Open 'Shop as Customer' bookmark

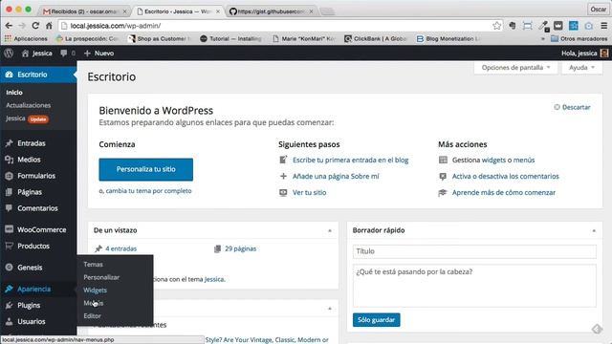click(160, 39)
